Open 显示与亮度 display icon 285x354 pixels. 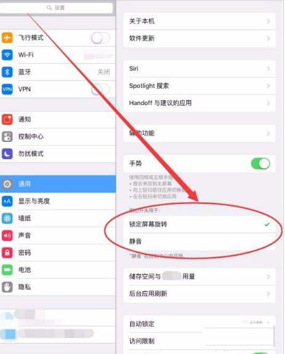pyautogui.click(x=7, y=201)
